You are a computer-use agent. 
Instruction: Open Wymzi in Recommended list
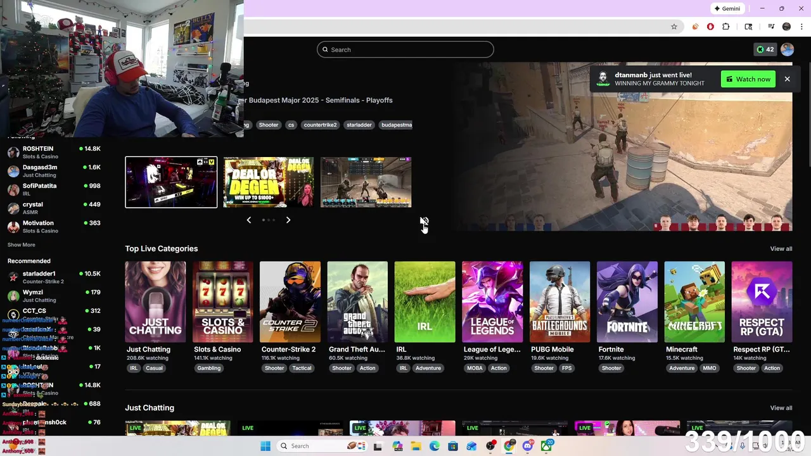coord(54,296)
